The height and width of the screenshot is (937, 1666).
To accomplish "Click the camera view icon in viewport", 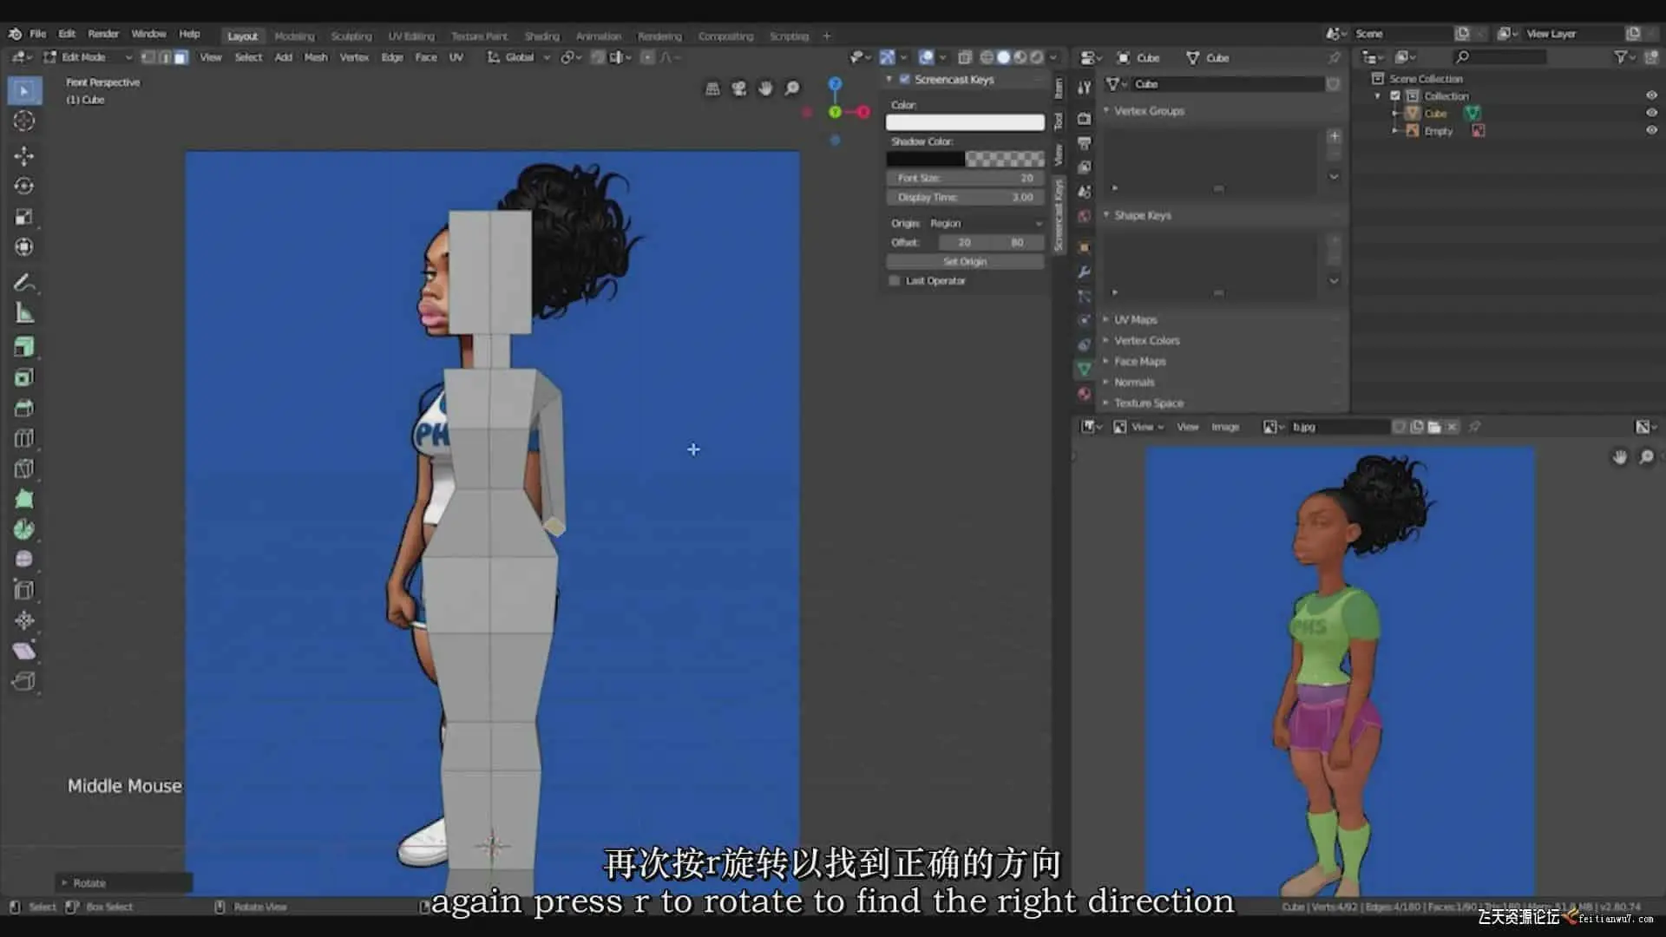I will coord(738,88).
